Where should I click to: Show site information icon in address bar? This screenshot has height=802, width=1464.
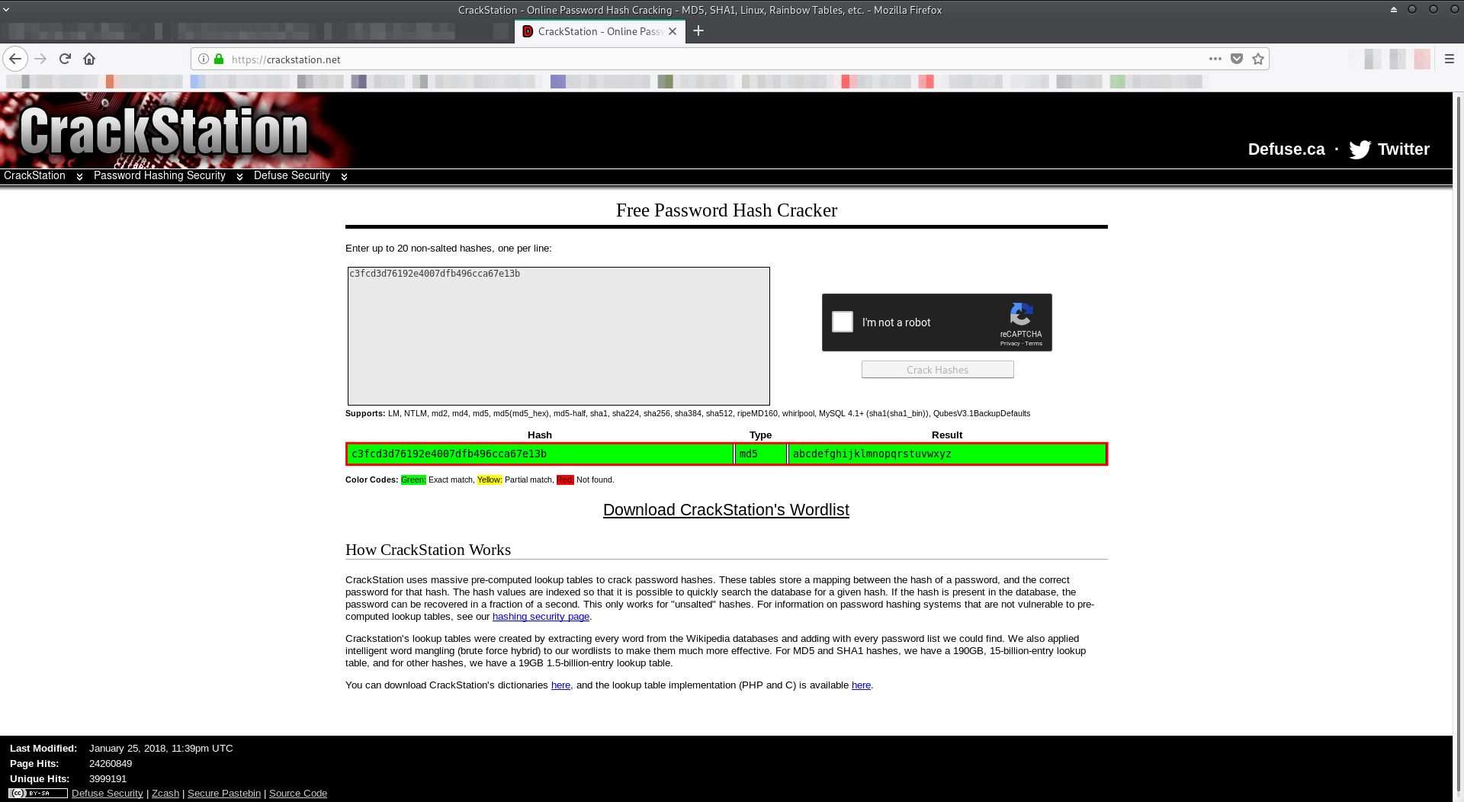204,59
